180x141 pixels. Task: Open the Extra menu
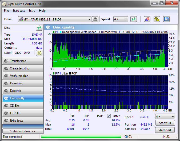coord(32,11)
